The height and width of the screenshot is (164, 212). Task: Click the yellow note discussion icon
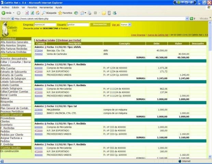tap(104, 13)
